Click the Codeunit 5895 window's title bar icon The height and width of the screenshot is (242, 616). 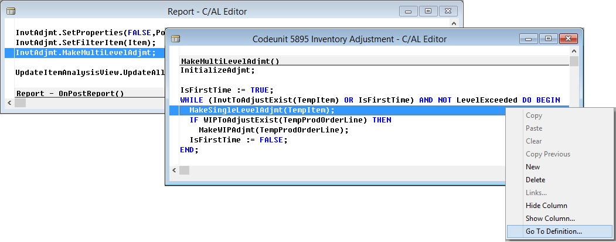tap(175, 39)
